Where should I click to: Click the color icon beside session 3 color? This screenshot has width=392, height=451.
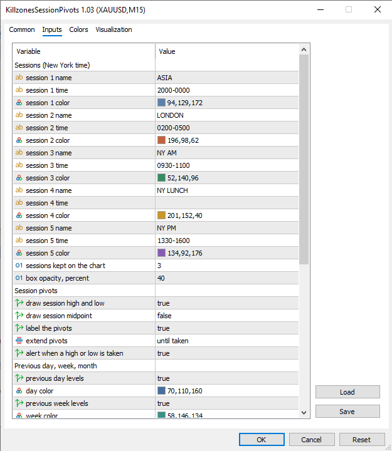[x=19, y=178]
